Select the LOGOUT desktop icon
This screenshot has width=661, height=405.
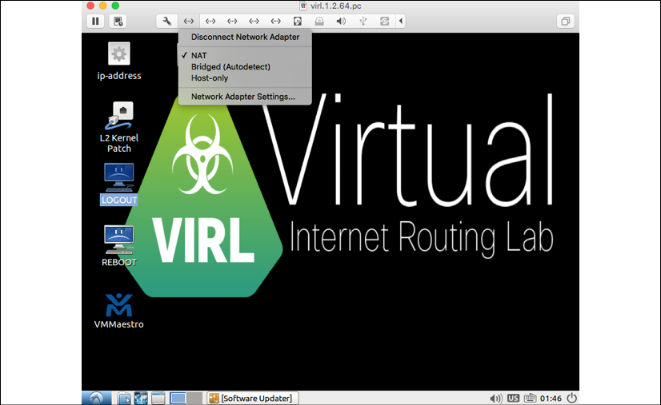click(119, 184)
